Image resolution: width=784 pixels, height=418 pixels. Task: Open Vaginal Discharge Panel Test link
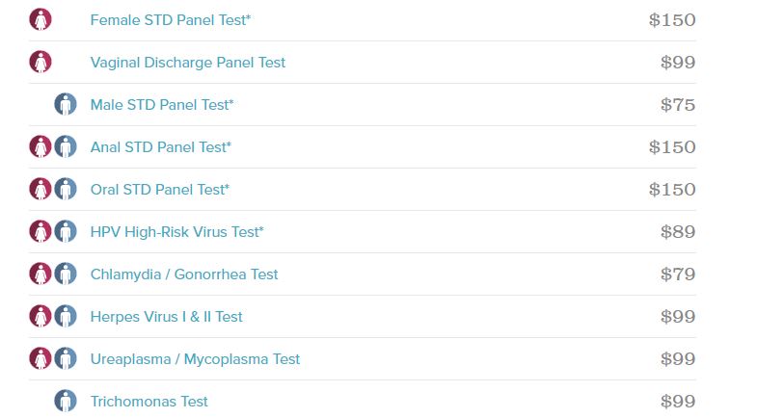coord(187,63)
